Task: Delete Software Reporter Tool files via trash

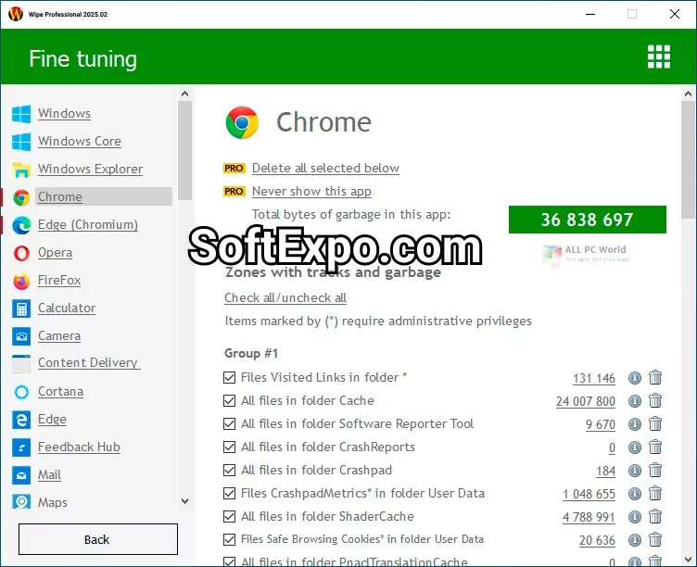Action: pos(655,423)
